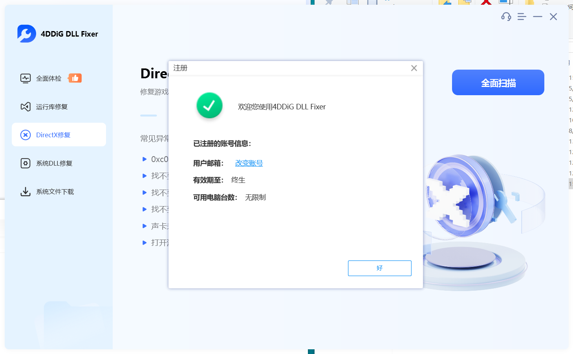Click the 4DDiG DLL Fixer logo icon
The image size is (573, 354).
pyautogui.click(x=27, y=34)
